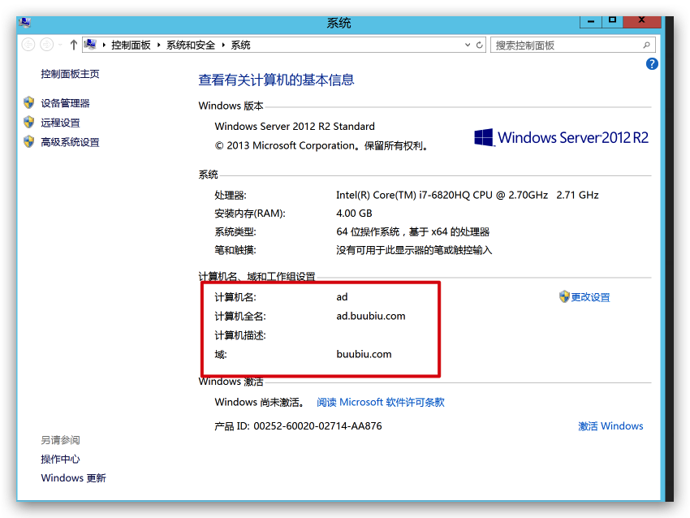This screenshot has height=518, width=690.
Task: Click the refresh button in address bar
Action: tap(480, 45)
